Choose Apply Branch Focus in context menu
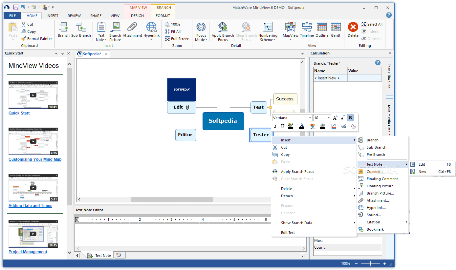456x270 pixels. pos(314,172)
